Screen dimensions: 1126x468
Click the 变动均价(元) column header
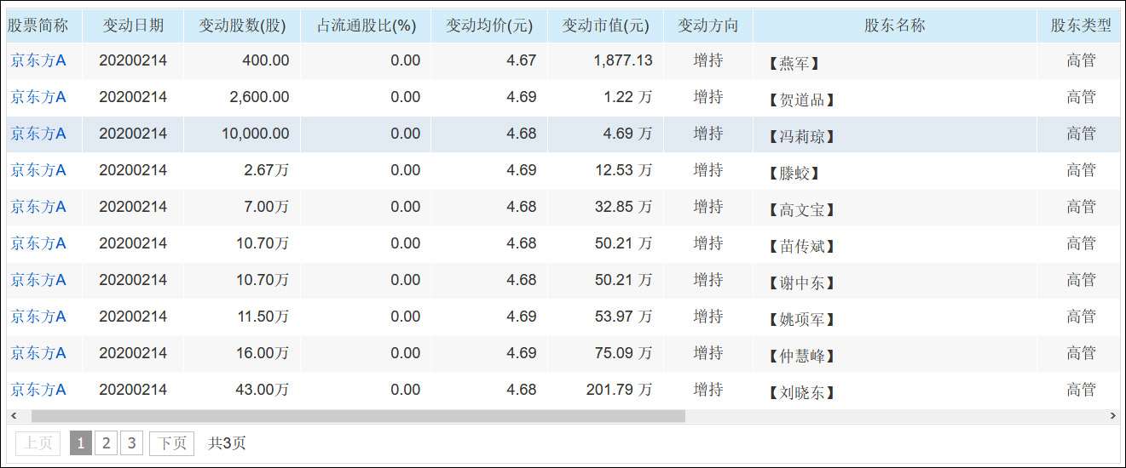coord(489,26)
